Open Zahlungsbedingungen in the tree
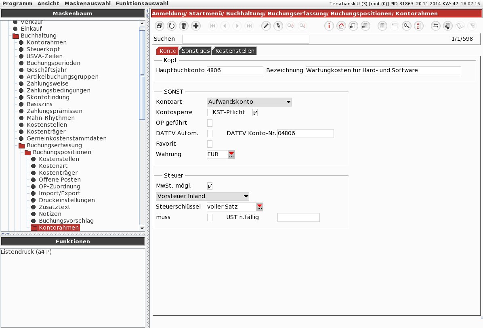Screen dimensions: 483x328 click(x=59, y=90)
